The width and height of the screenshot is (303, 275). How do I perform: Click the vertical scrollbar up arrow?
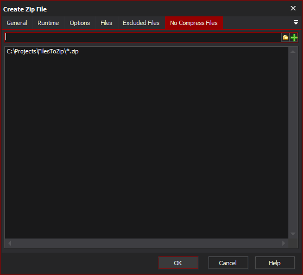tap(293, 51)
